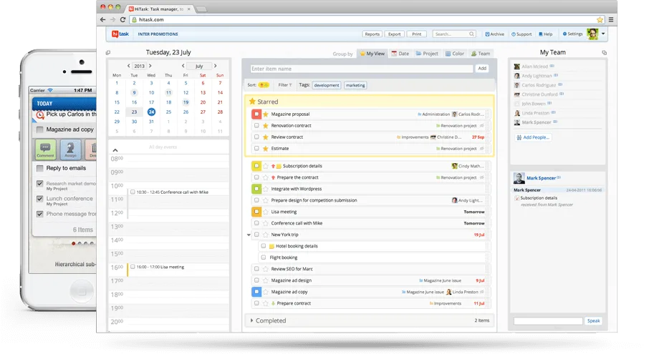Click the pop-out icon beside My Team
Image resolution: width=649 pixels, height=354 pixels.
tap(605, 52)
